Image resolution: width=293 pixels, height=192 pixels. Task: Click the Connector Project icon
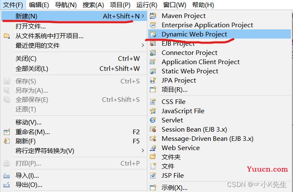pyautogui.click(x=153, y=53)
